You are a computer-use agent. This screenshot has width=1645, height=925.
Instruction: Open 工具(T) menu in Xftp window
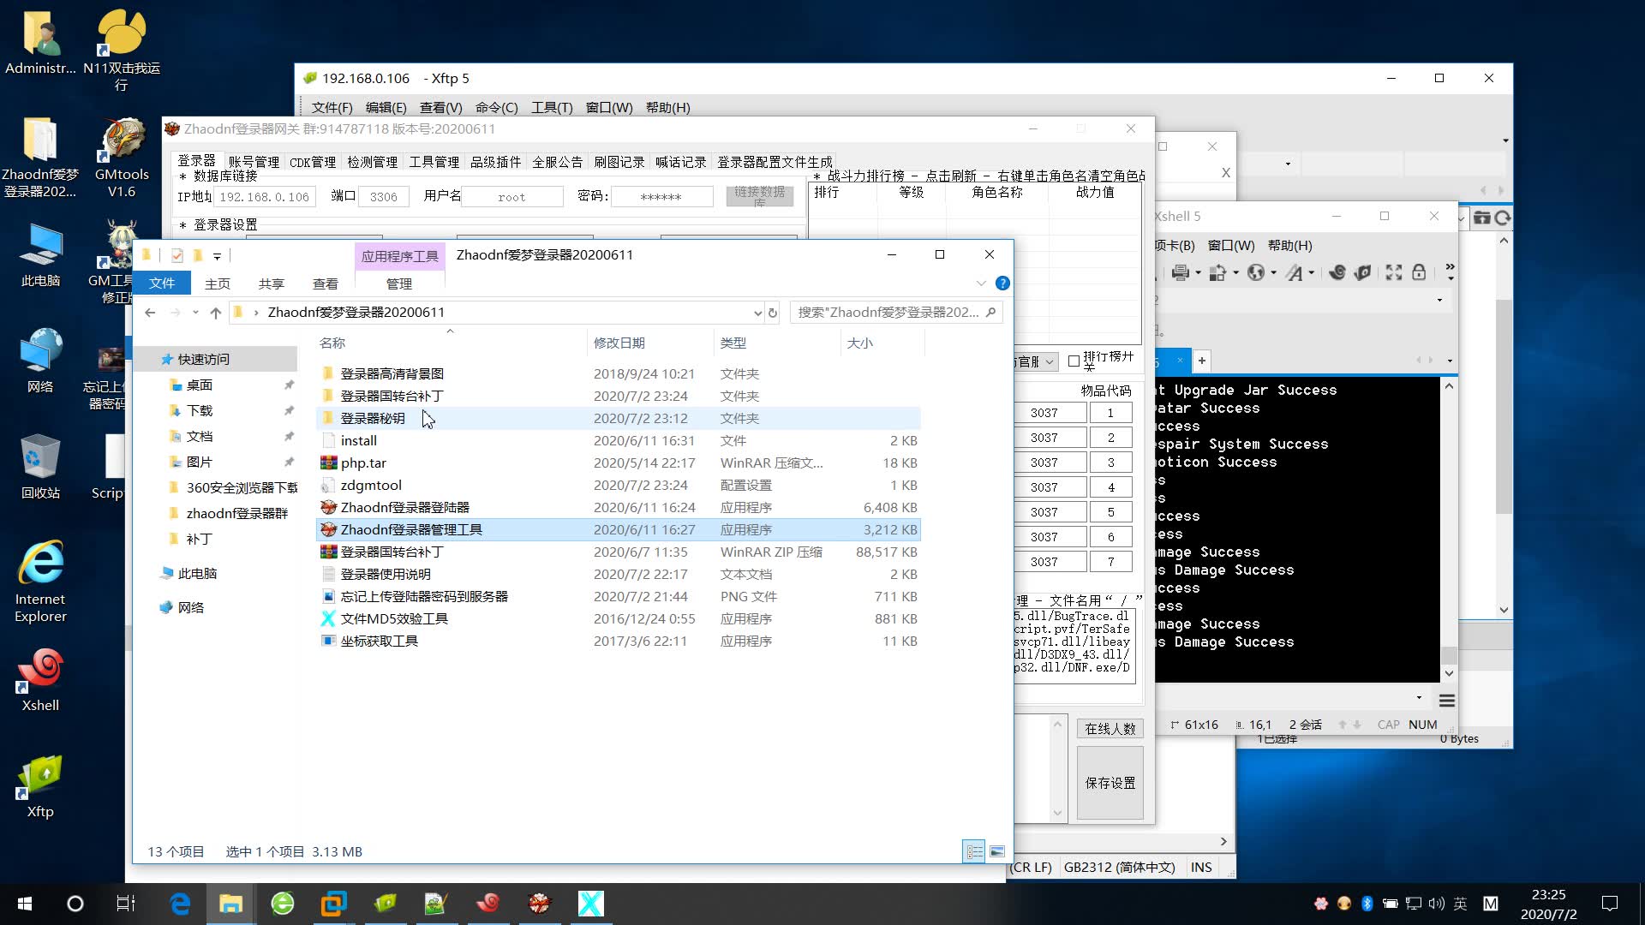552,107
